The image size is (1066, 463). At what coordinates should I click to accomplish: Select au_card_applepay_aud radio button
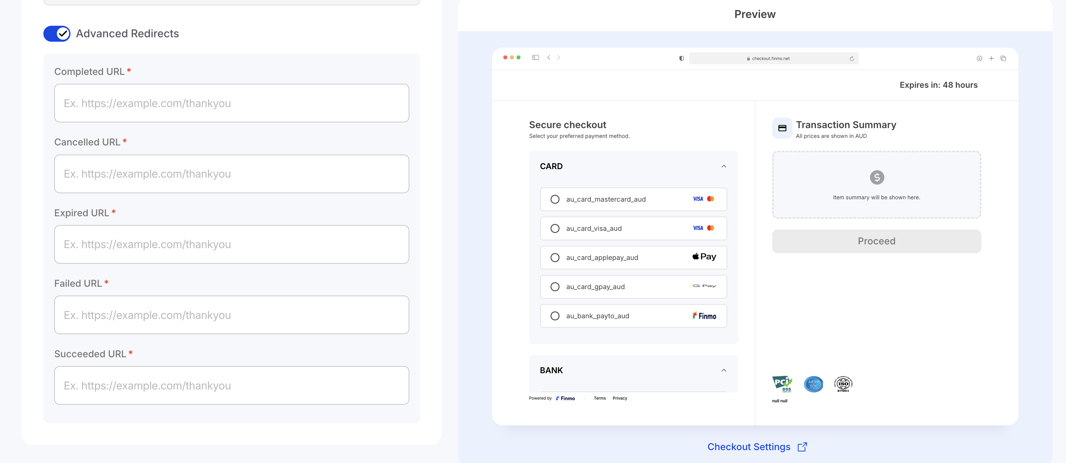555,258
